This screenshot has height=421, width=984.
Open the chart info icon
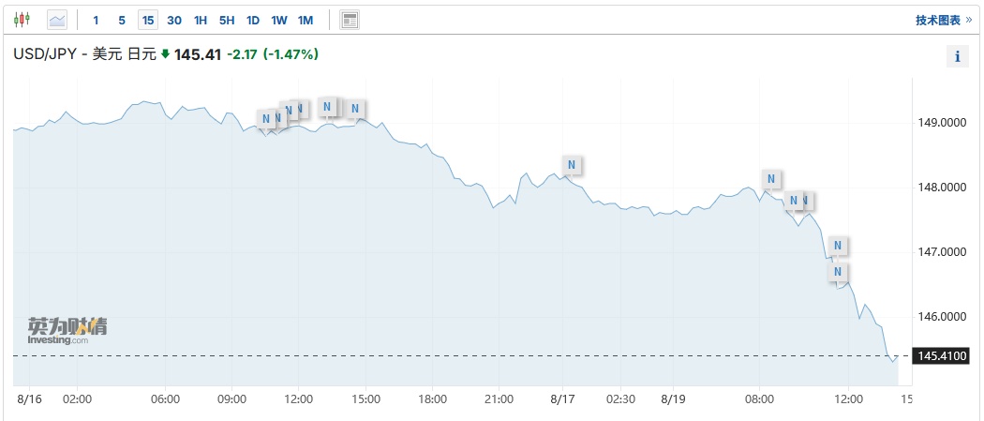tap(957, 56)
